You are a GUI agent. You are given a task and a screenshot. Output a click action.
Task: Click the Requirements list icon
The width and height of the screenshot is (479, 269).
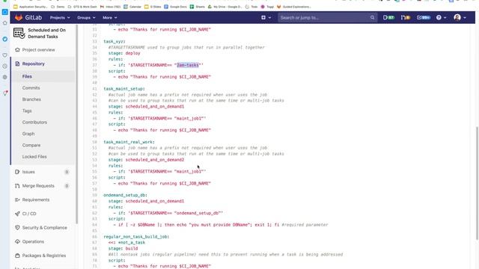17,200
